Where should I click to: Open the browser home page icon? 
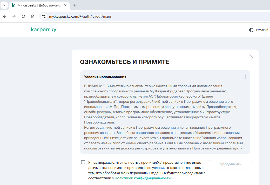tap(33, 16)
